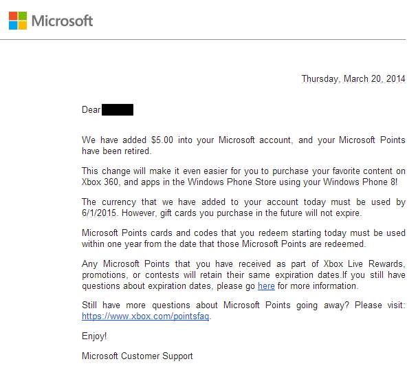Click the '6/1/2015' expiry date text
418x366 pixels.
pyautogui.click(x=100, y=212)
